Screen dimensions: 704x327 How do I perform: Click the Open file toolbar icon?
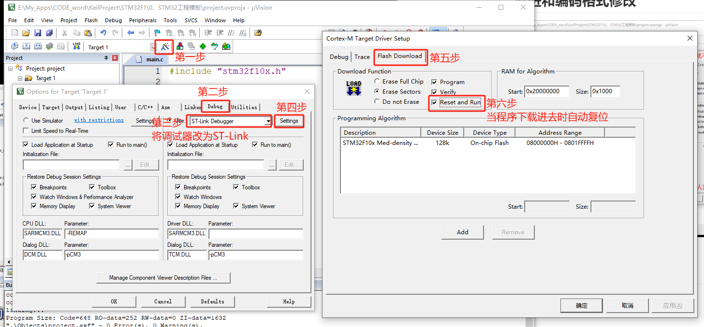pos(26,33)
